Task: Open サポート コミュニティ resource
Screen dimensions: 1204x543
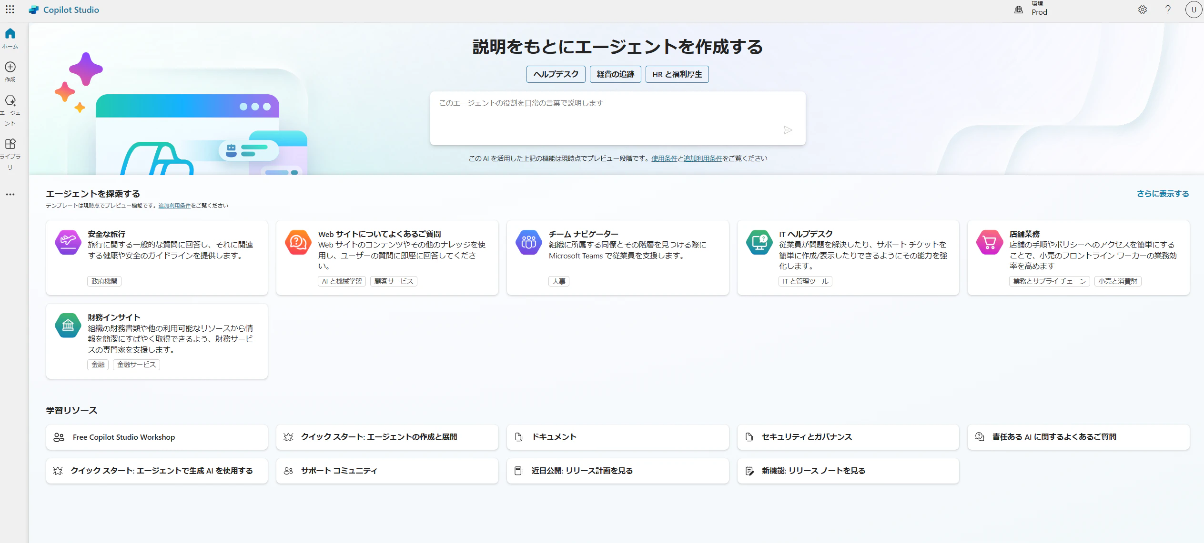Action: [387, 471]
